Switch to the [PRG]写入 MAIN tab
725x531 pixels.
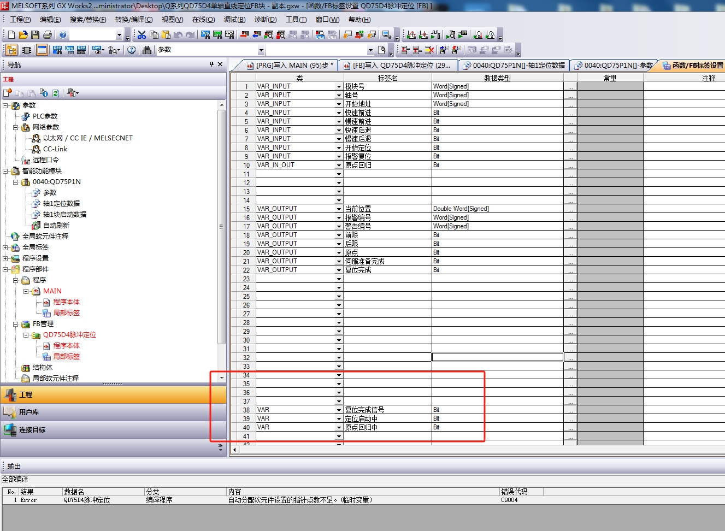point(290,66)
